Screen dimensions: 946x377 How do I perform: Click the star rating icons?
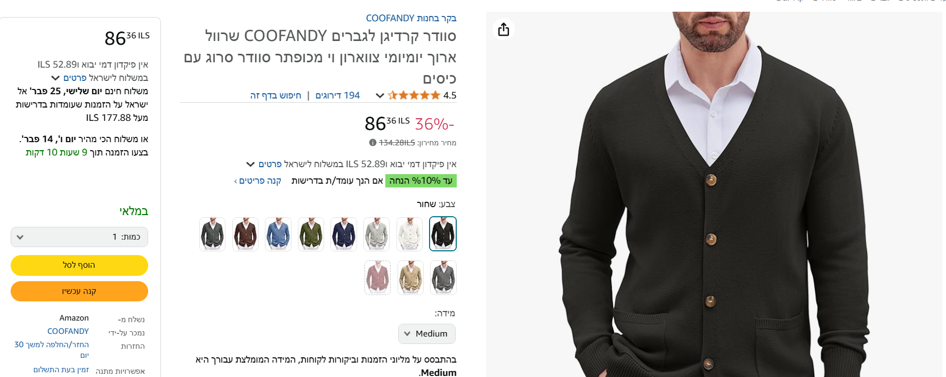point(414,95)
